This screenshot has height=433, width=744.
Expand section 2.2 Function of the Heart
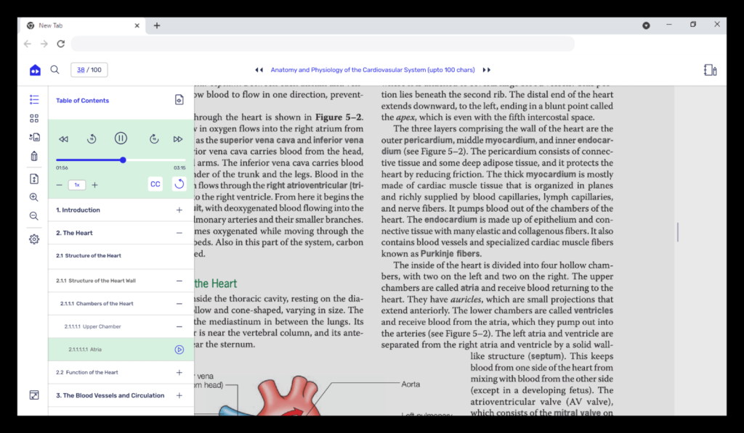pos(179,372)
